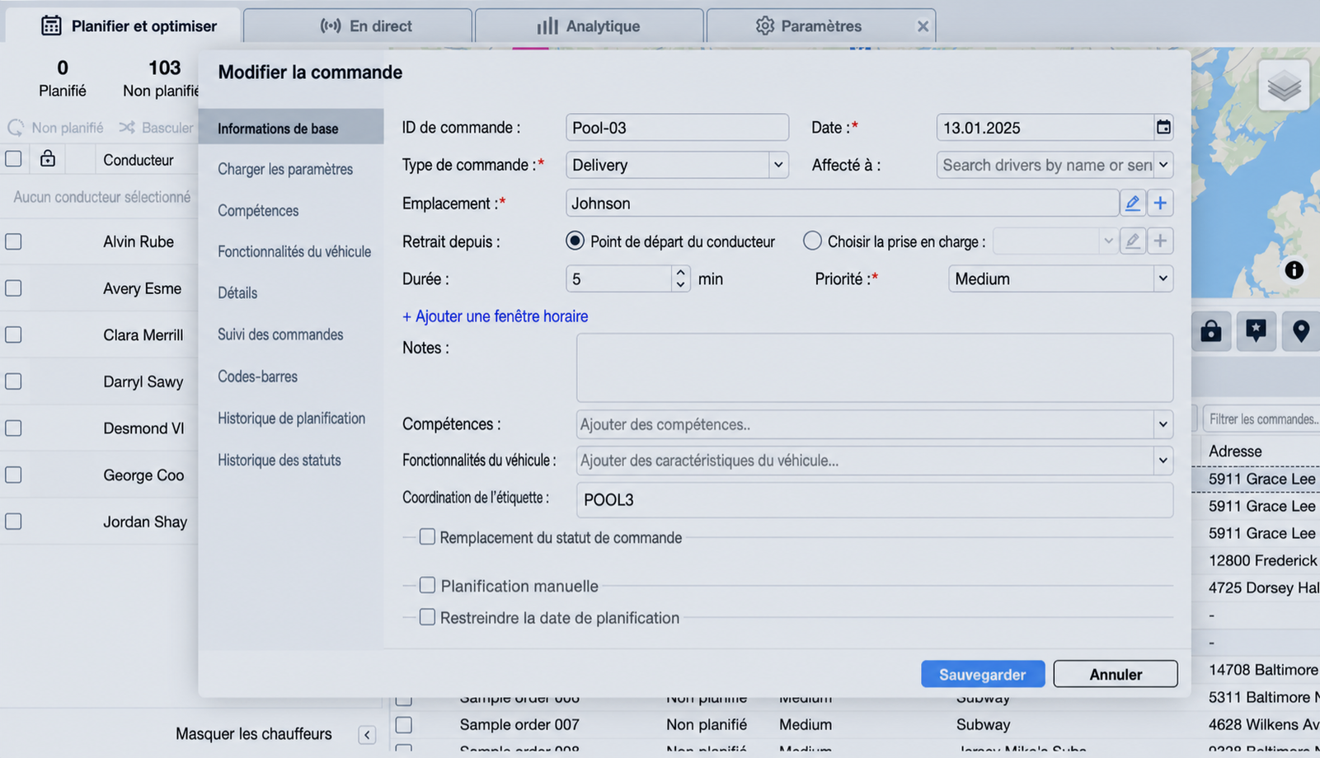This screenshot has width=1320, height=758.
Task: Click the map layers icon
Action: [x=1284, y=86]
